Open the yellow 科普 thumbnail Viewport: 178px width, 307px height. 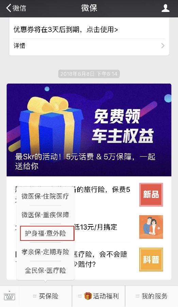click(151, 260)
